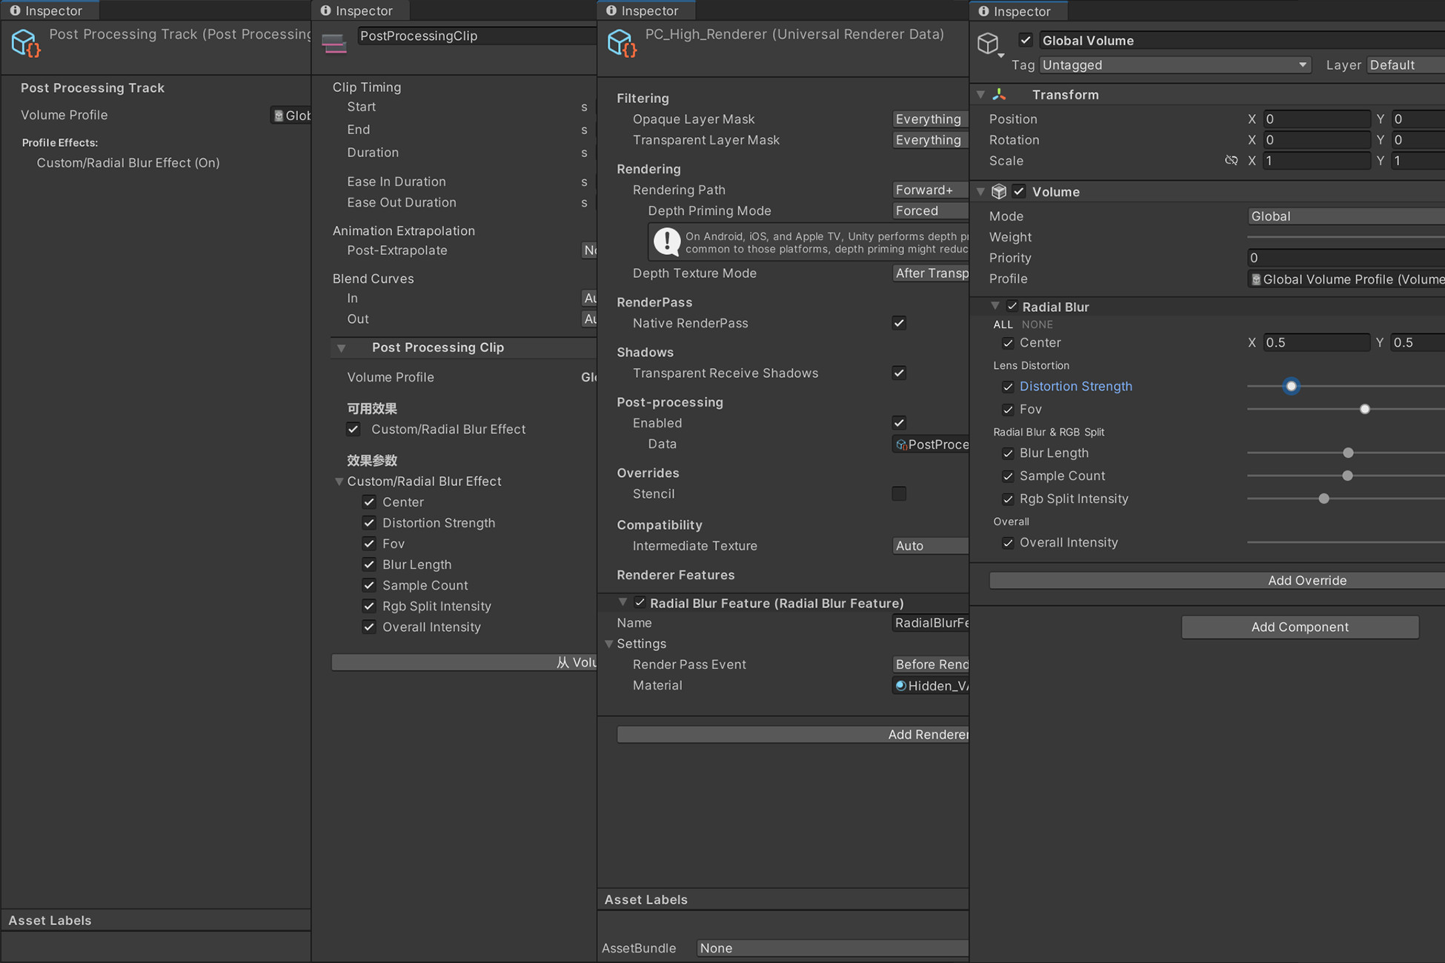Click the Global Volume name field
This screenshot has width=1445, height=963.
(1241, 41)
